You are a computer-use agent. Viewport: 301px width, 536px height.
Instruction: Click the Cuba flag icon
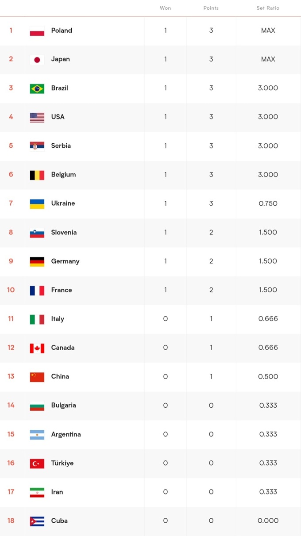(37, 521)
